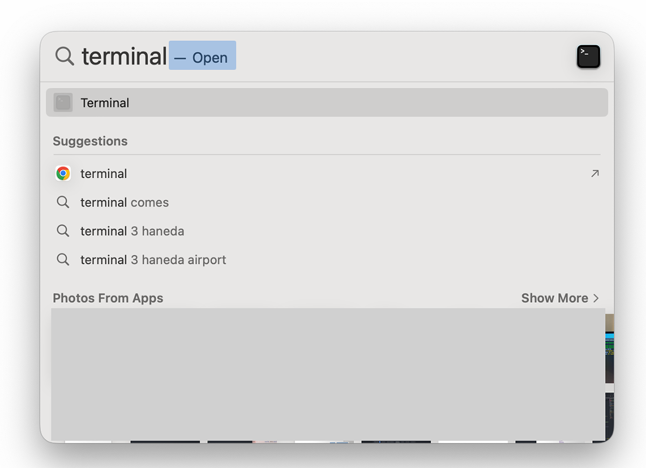Open the upper screenshot thumbnail at right edge
This screenshot has width=646, height=468.
click(609, 348)
